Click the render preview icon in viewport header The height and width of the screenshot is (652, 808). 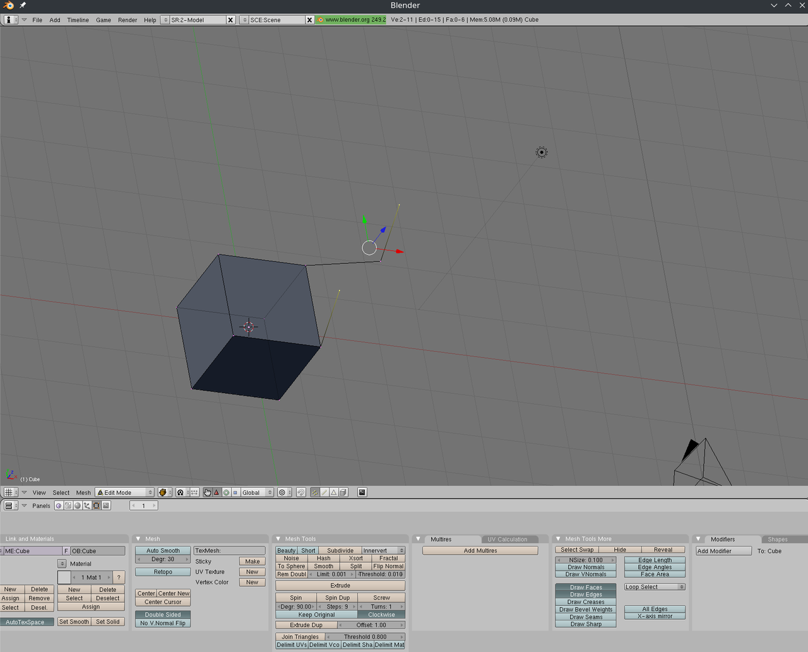click(x=362, y=492)
